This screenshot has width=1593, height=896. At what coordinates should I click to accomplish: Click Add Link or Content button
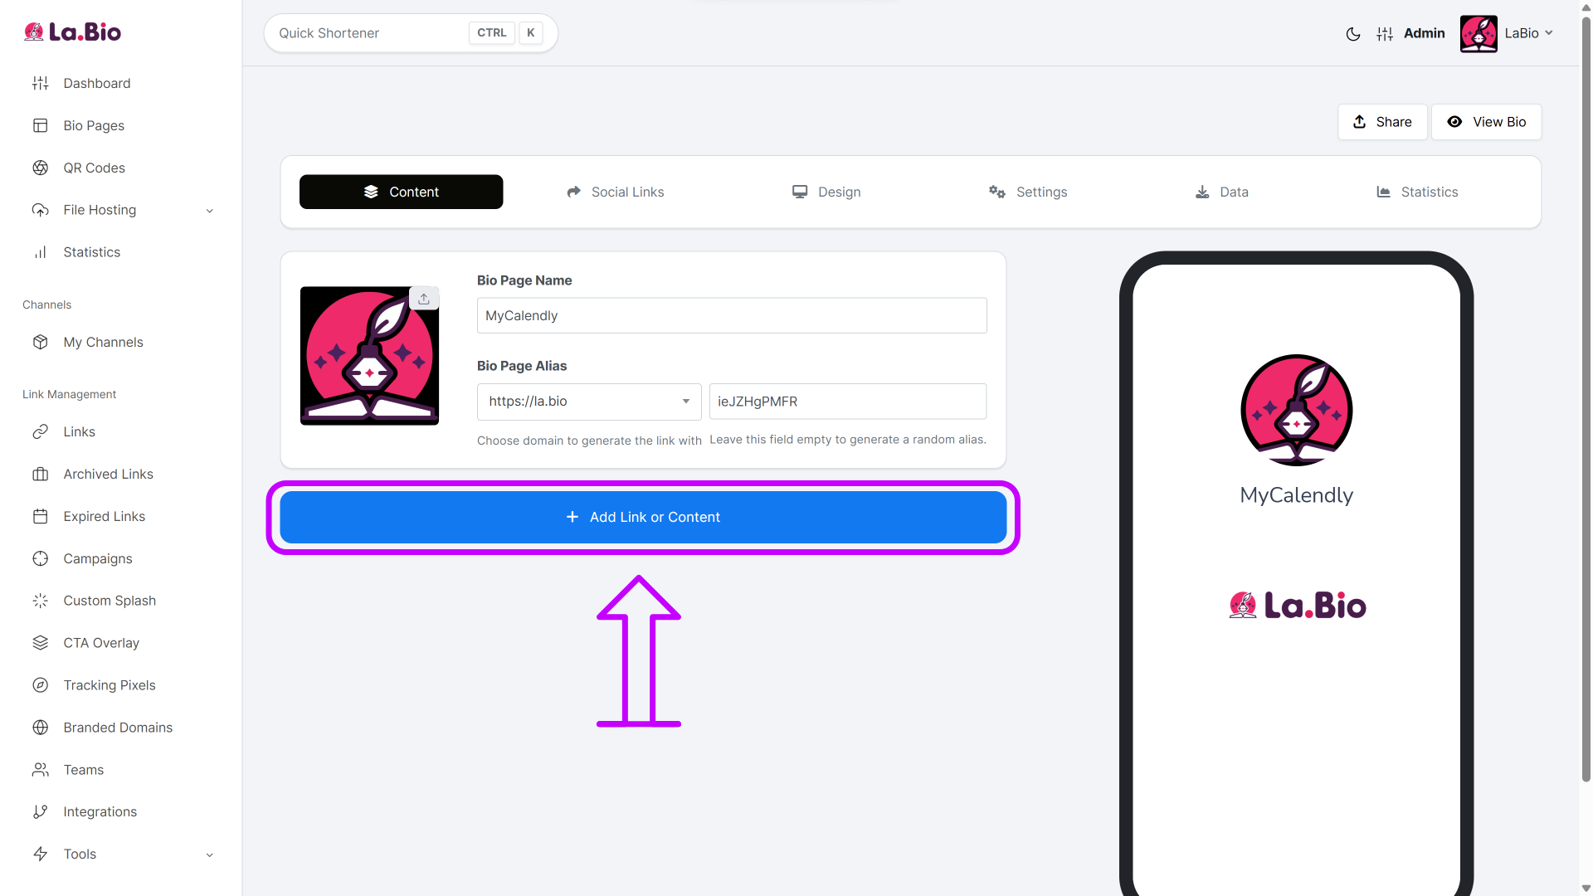pyautogui.click(x=643, y=517)
